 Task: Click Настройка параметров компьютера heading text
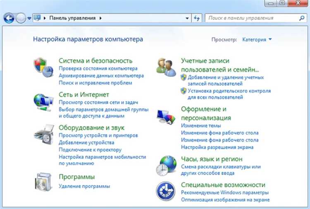(x=88, y=39)
